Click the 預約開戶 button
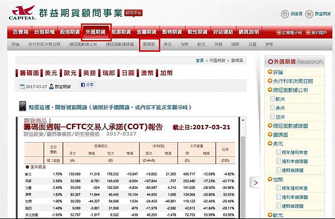This screenshot has width=335, height=219. [317, 32]
